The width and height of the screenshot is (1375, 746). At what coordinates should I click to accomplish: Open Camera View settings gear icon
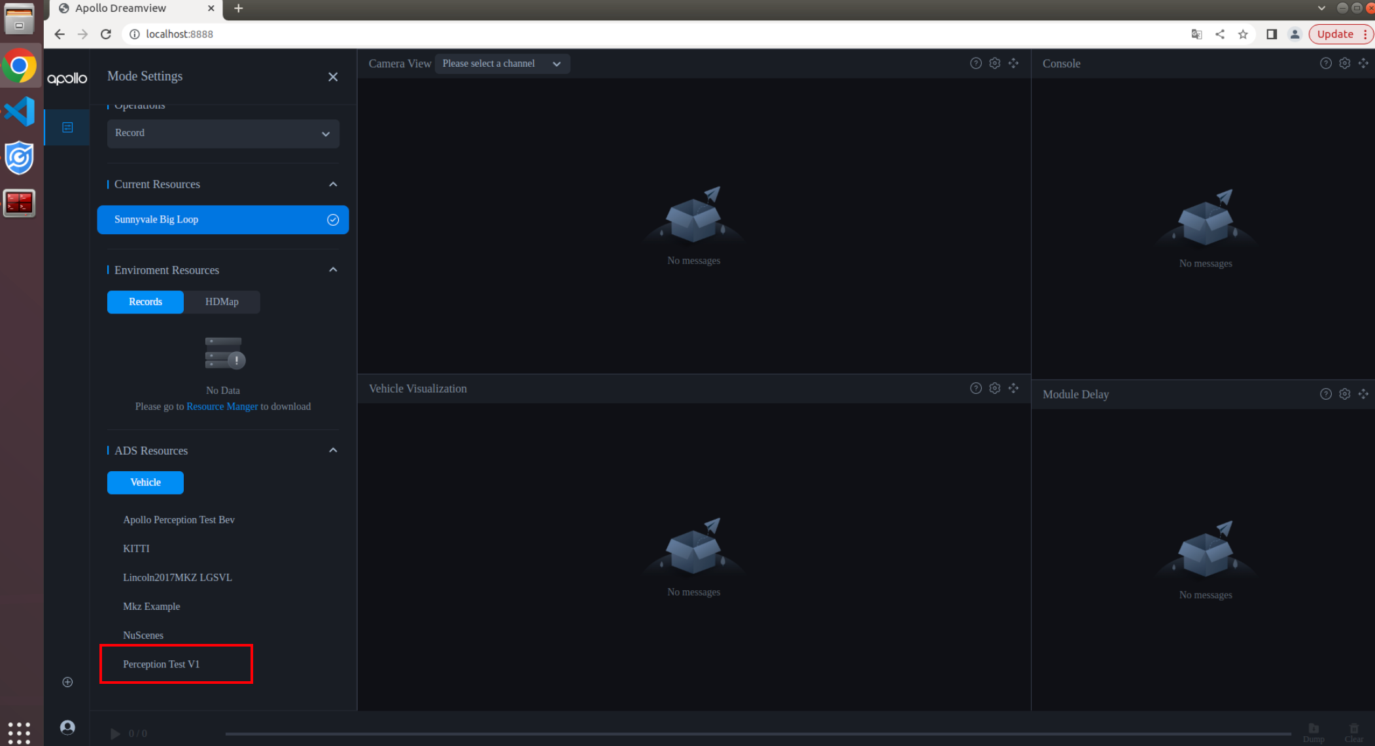click(994, 63)
